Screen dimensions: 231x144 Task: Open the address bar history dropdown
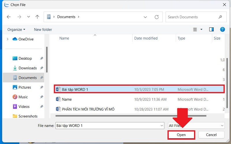tap(145, 17)
